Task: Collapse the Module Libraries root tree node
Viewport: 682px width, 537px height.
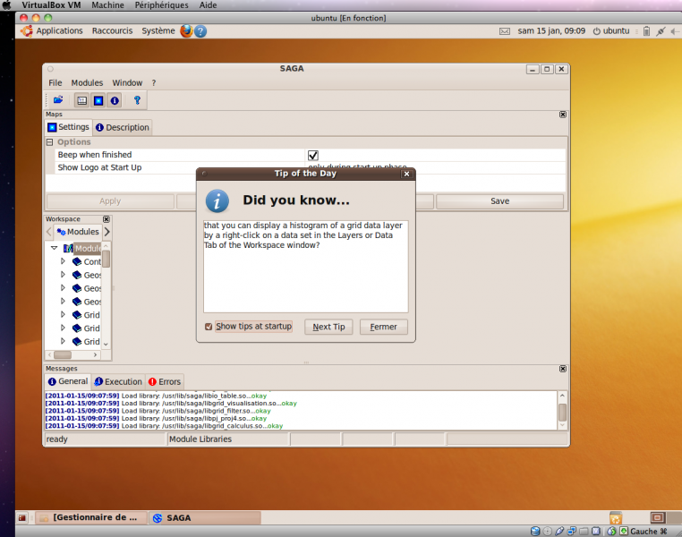Action: point(55,248)
